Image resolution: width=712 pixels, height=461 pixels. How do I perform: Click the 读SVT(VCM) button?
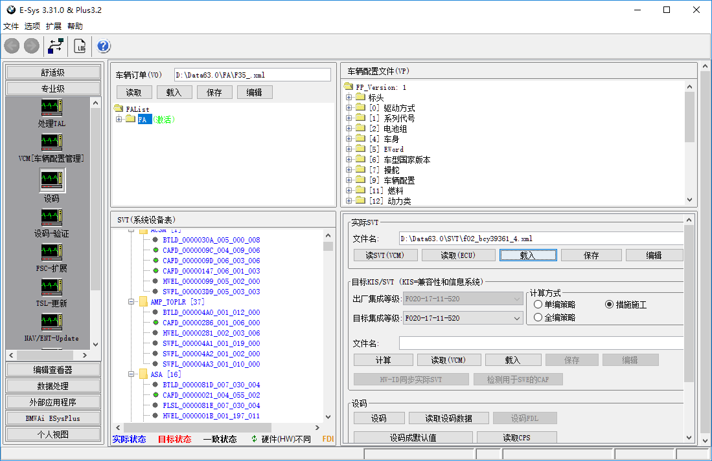385,255
